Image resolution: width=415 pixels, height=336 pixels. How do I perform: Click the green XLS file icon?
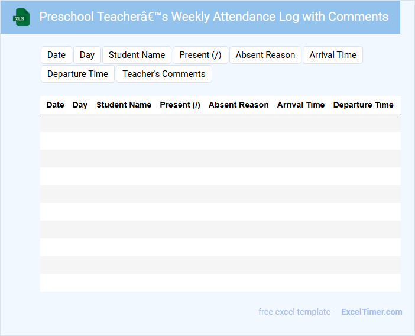point(21,17)
